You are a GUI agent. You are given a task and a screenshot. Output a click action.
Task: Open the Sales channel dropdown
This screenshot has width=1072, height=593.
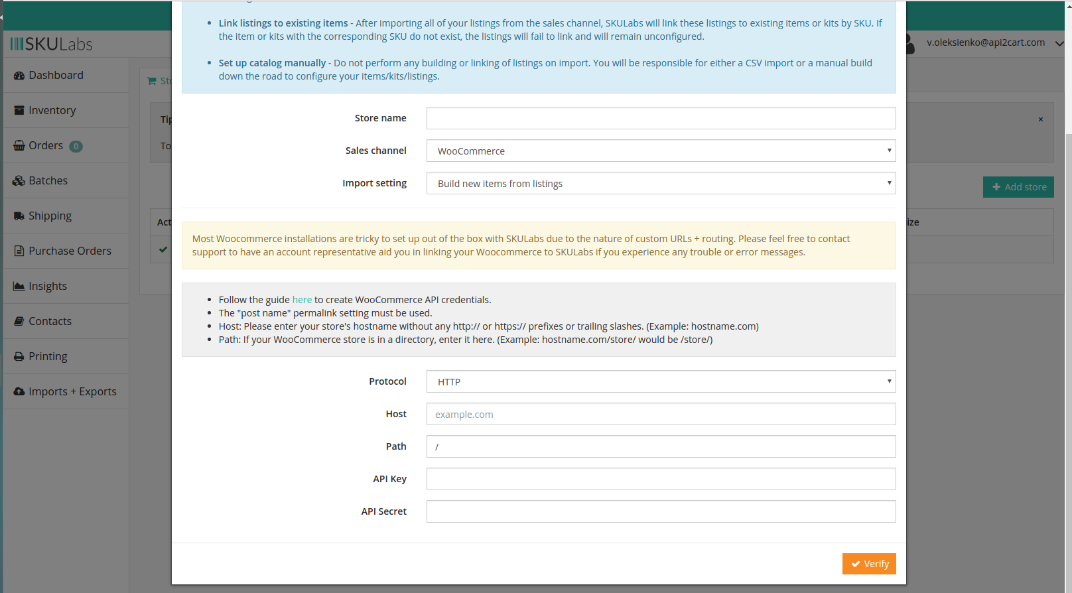pyautogui.click(x=660, y=151)
